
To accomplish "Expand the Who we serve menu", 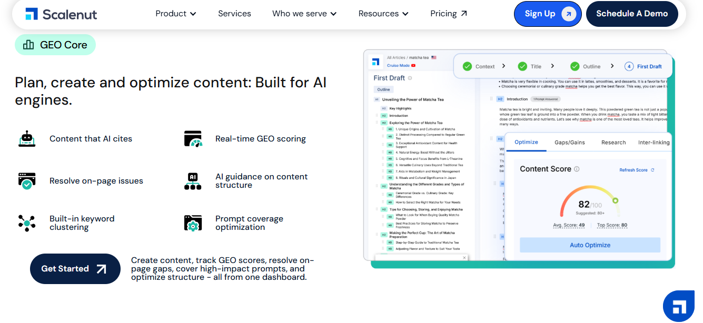I will pyautogui.click(x=304, y=14).
